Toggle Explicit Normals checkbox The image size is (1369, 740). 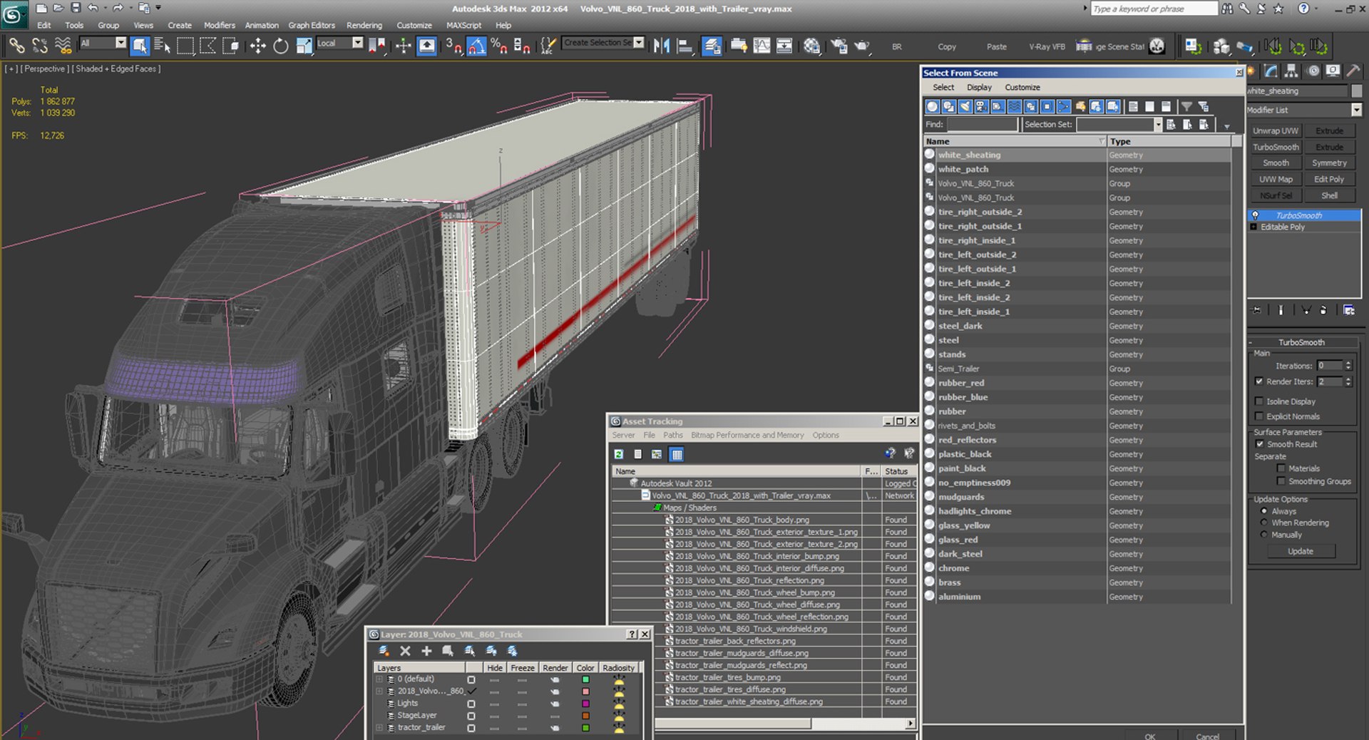[1258, 416]
